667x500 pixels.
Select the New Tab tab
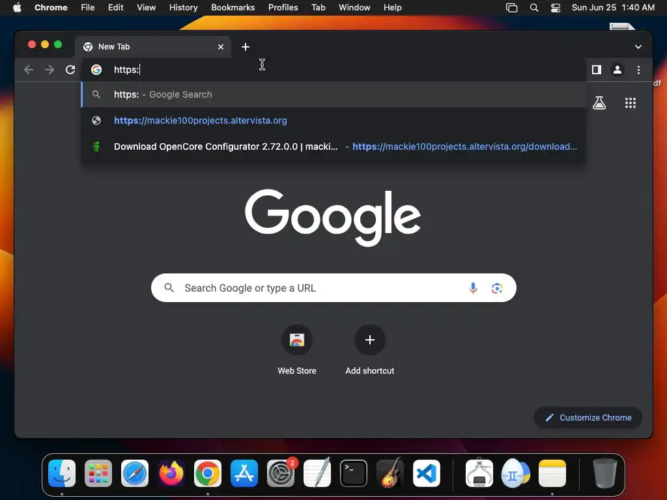click(153, 47)
